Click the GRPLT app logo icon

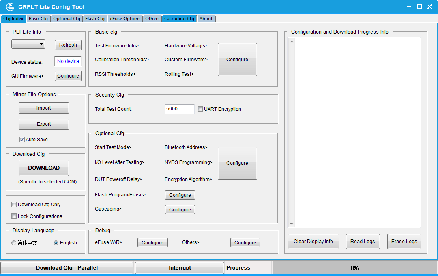click(10, 7)
